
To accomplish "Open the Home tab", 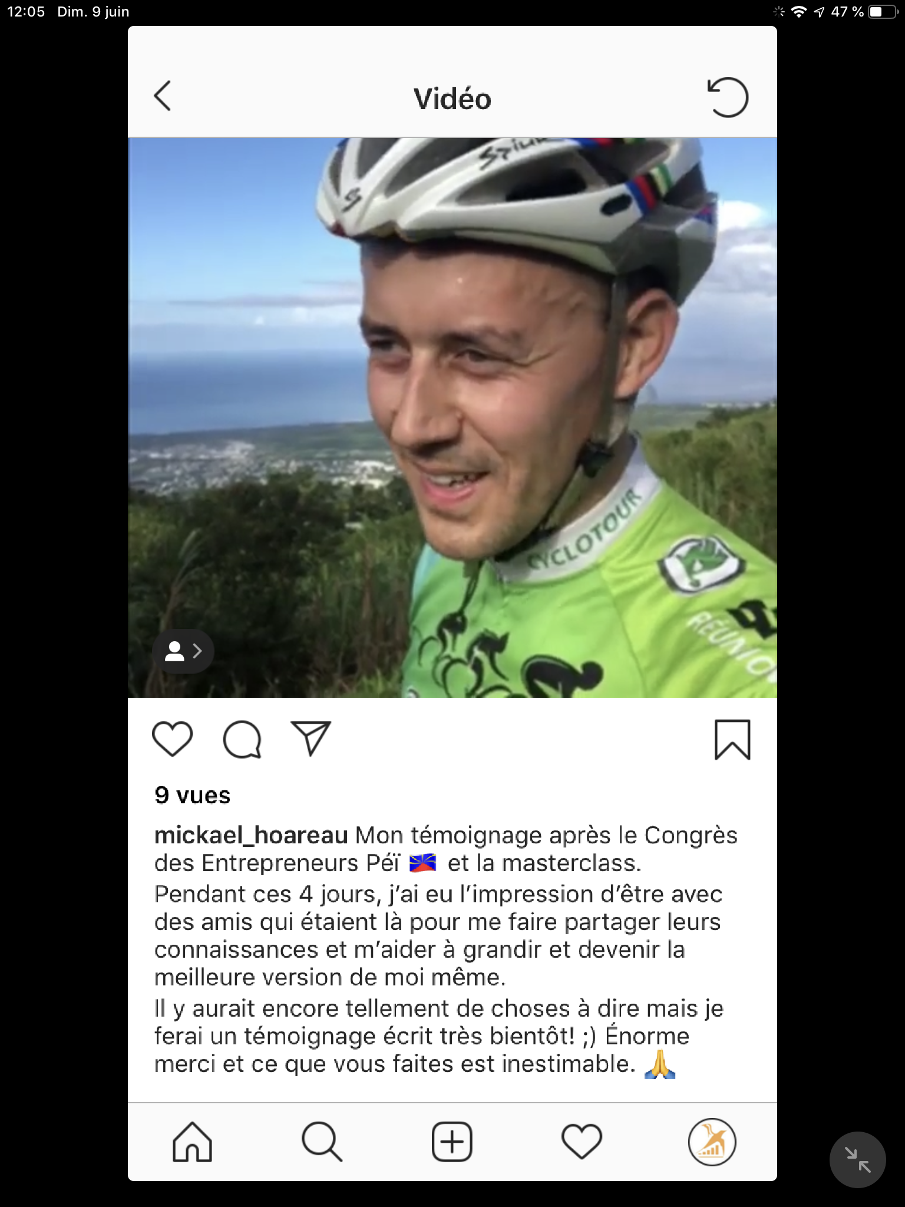I will pos(192,1142).
